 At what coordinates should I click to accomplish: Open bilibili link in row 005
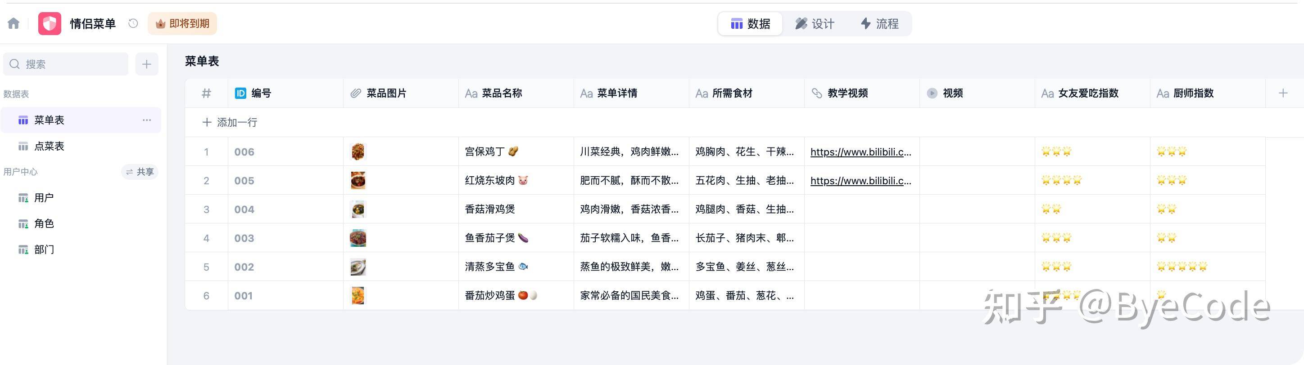pyautogui.click(x=860, y=181)
